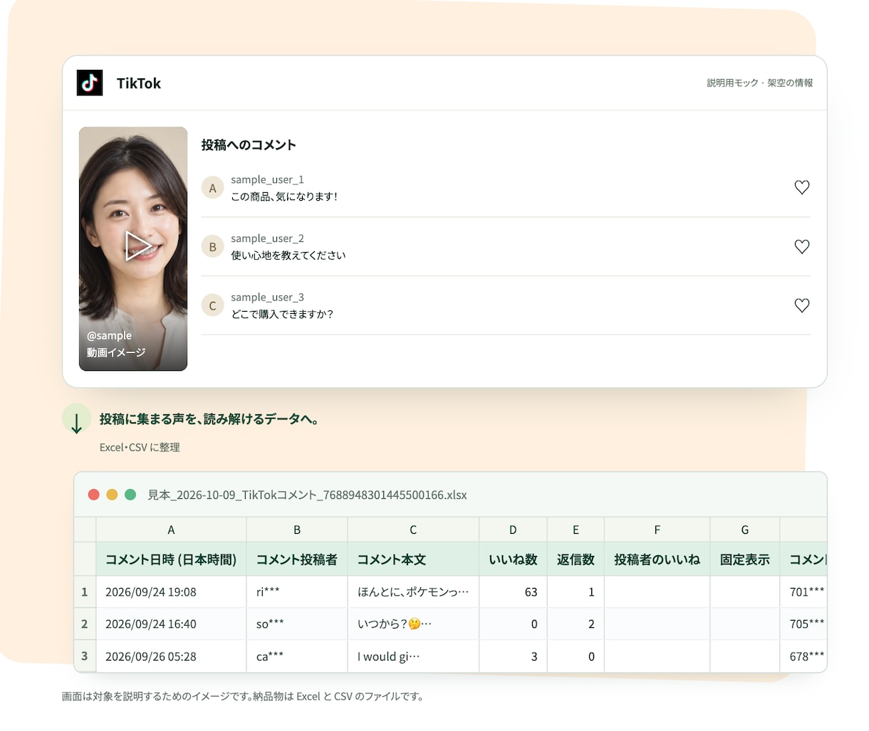Click the green down-arrow circle icon

click(77, 419)
